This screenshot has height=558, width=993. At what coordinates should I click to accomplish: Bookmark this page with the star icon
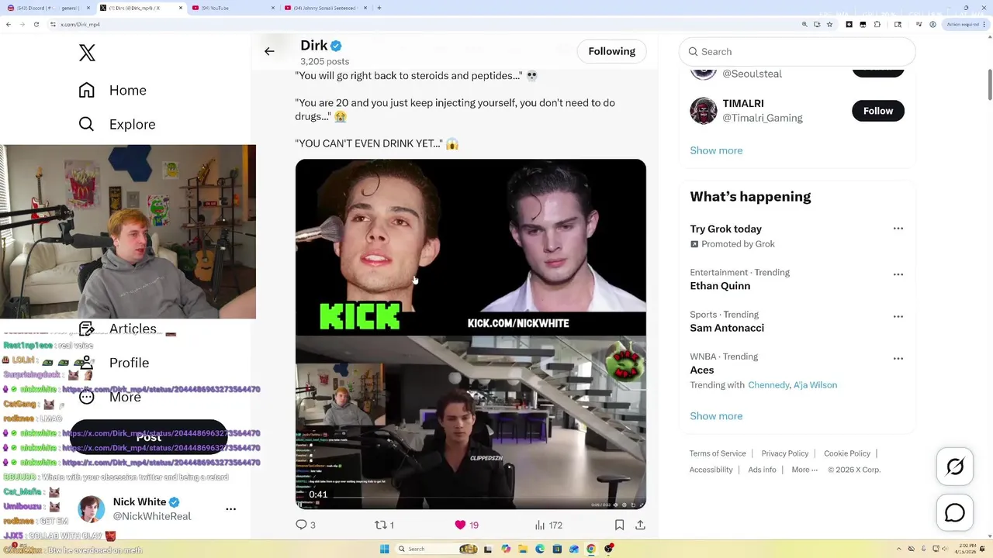tap(829, 24)
